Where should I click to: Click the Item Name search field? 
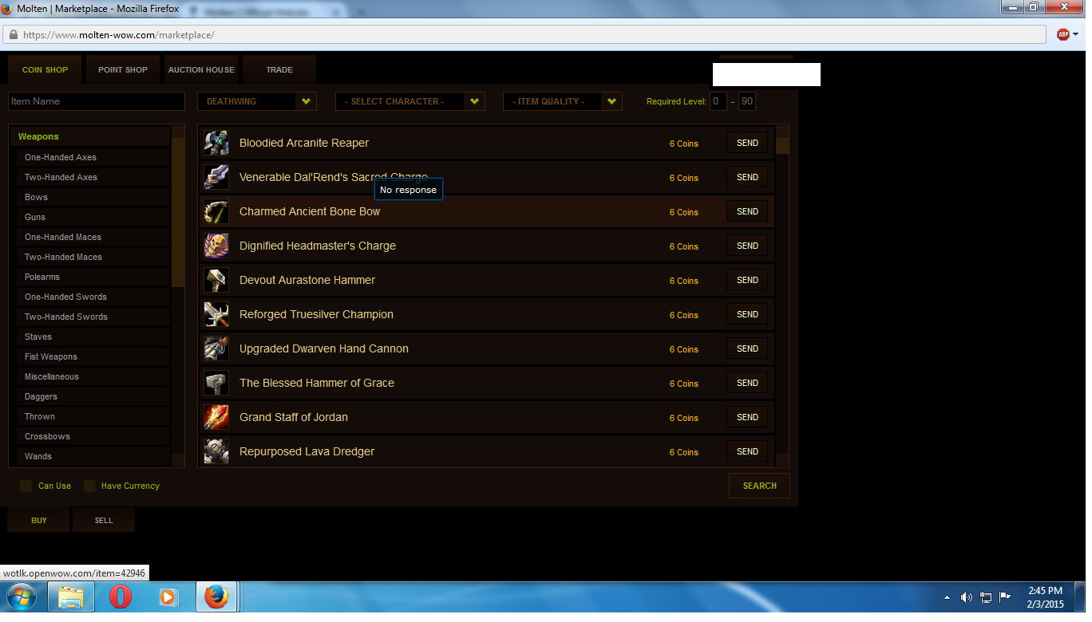(97, 101)
